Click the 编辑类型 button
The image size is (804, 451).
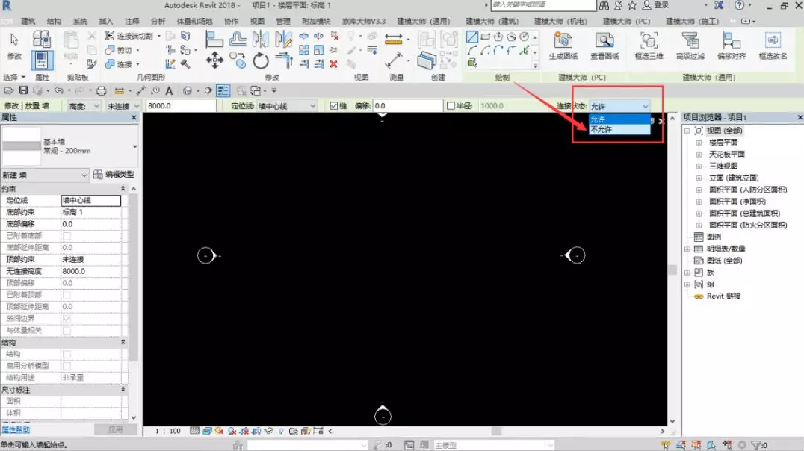[x=114, y=175]
